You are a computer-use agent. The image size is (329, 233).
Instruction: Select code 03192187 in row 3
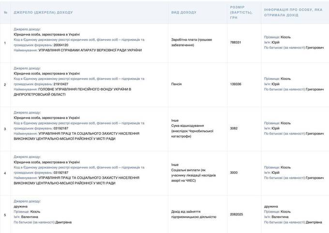(x=61, y=128)
